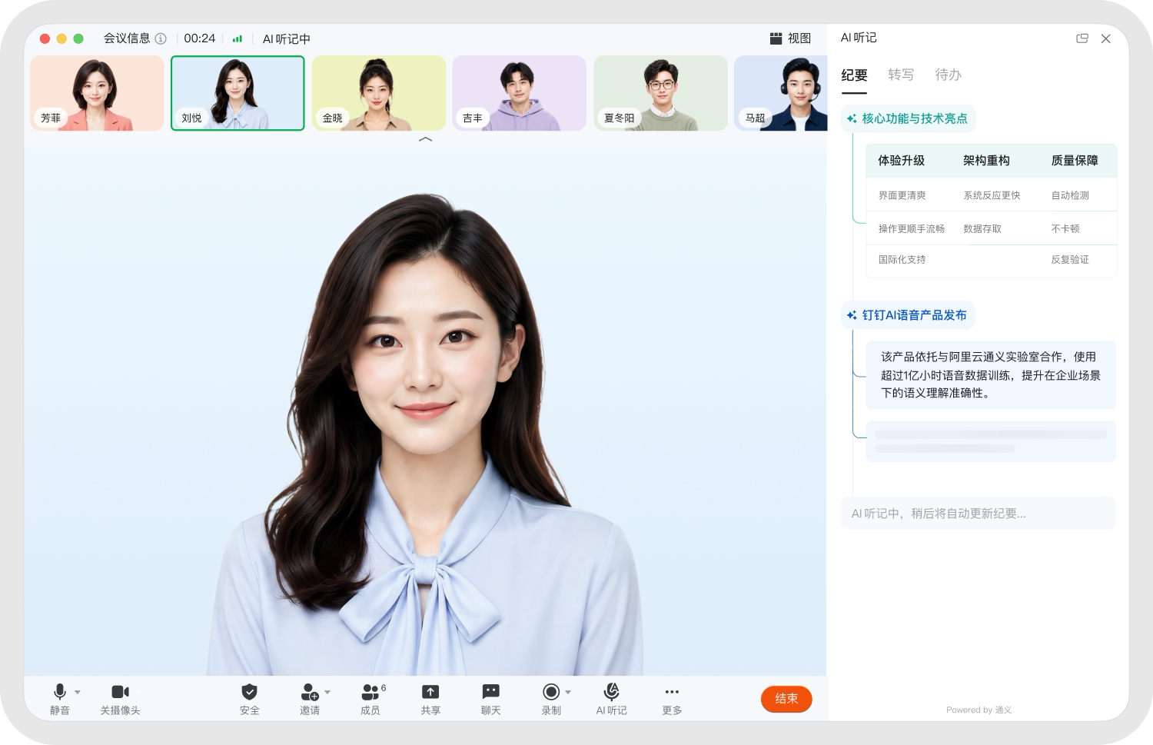Viewport: 1153px width, 745px height.
Task: Select 刘悦's video thumbnail
Action: [238, 93]
